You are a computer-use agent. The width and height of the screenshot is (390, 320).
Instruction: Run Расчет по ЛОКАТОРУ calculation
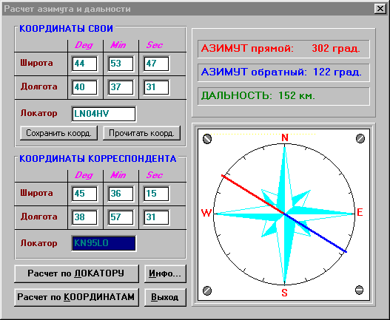(76, 273)
